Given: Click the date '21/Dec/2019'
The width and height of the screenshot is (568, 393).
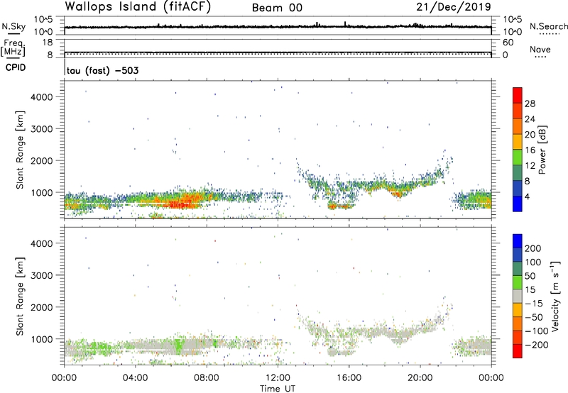Looking at the screenshot, I should tap(454, 6).
